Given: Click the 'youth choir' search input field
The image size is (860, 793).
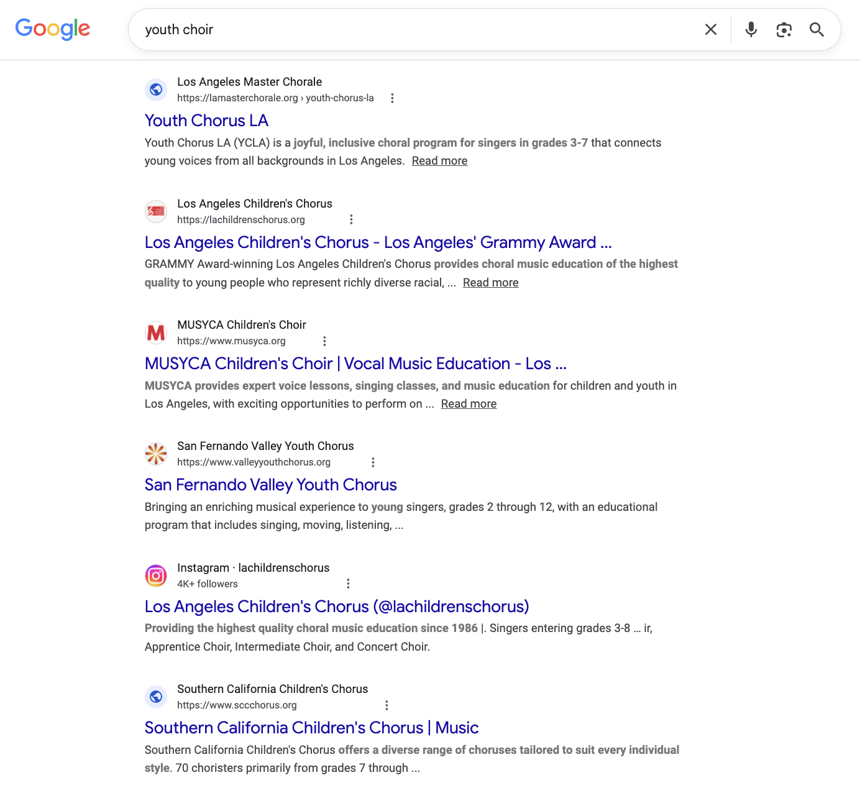Looking at the screenshot, I should (x=416, y=29).
